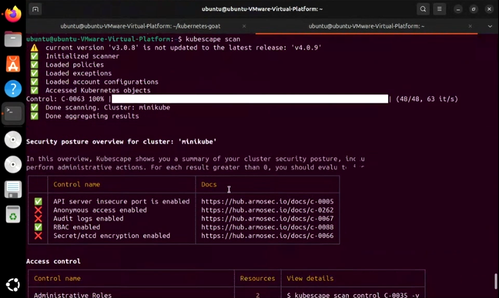Click the check mark next to Initialized scanner
Screen dimensions: 499x298
[x=34, y=56]
